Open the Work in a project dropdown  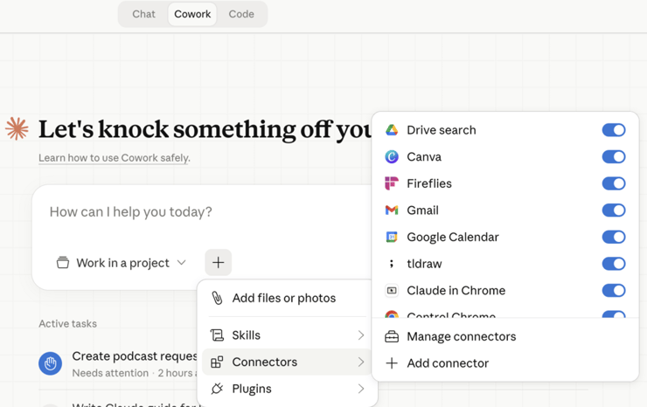tap(122, 263)
